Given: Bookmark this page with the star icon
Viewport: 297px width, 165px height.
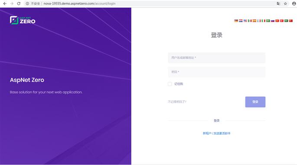Looking at the screenshot, I should 285,3.
